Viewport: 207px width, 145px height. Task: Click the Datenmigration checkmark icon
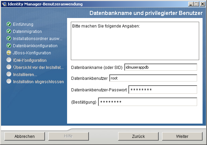9,32
